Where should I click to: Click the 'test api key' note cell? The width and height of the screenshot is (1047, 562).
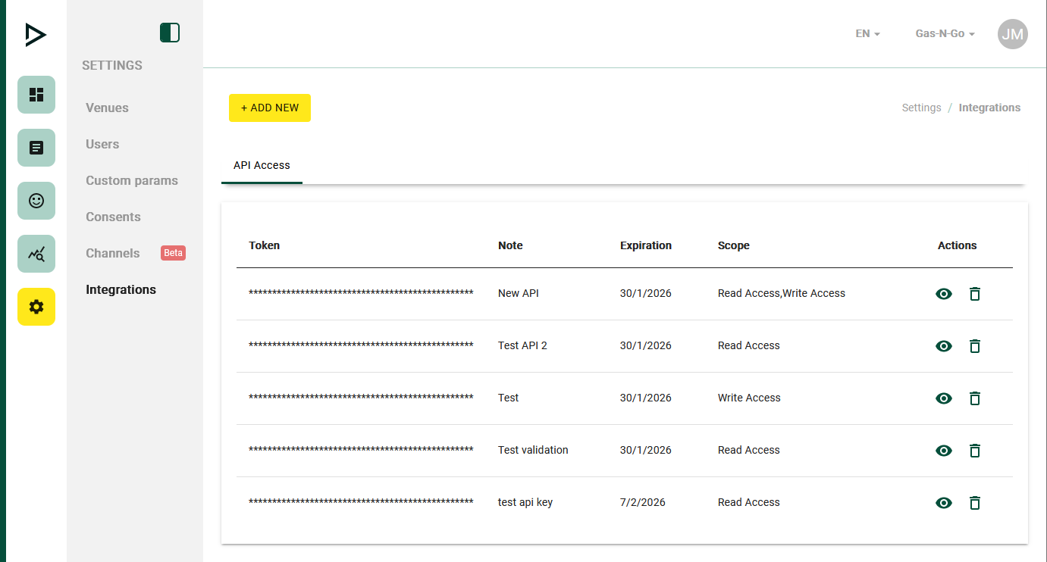click(525, 502)
